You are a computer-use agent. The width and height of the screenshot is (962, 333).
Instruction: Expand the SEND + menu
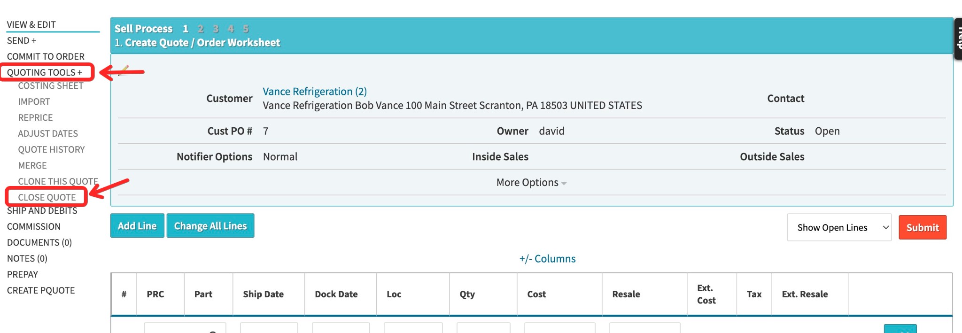(22, 40)
